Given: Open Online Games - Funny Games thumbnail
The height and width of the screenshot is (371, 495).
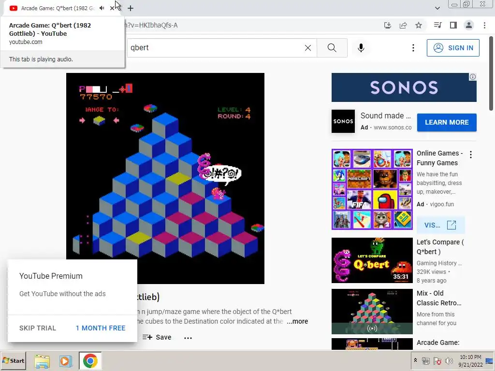Looking at the screenshot, I should (x=372, y=189).
